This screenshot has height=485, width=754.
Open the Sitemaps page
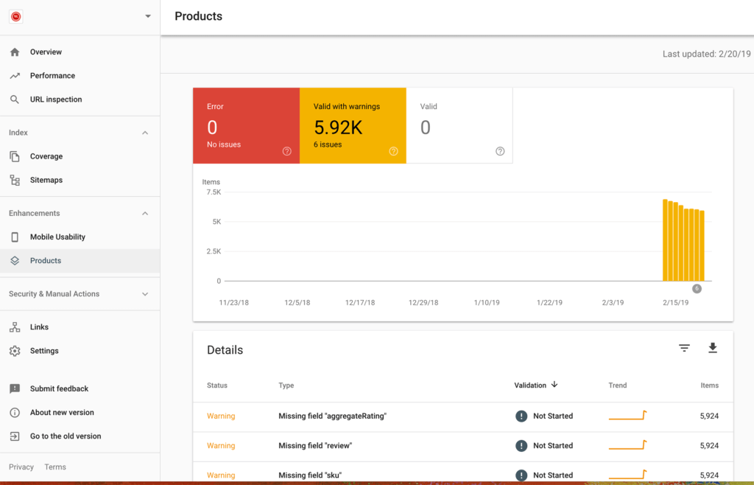pyautogui.click(x=46, y=180)
